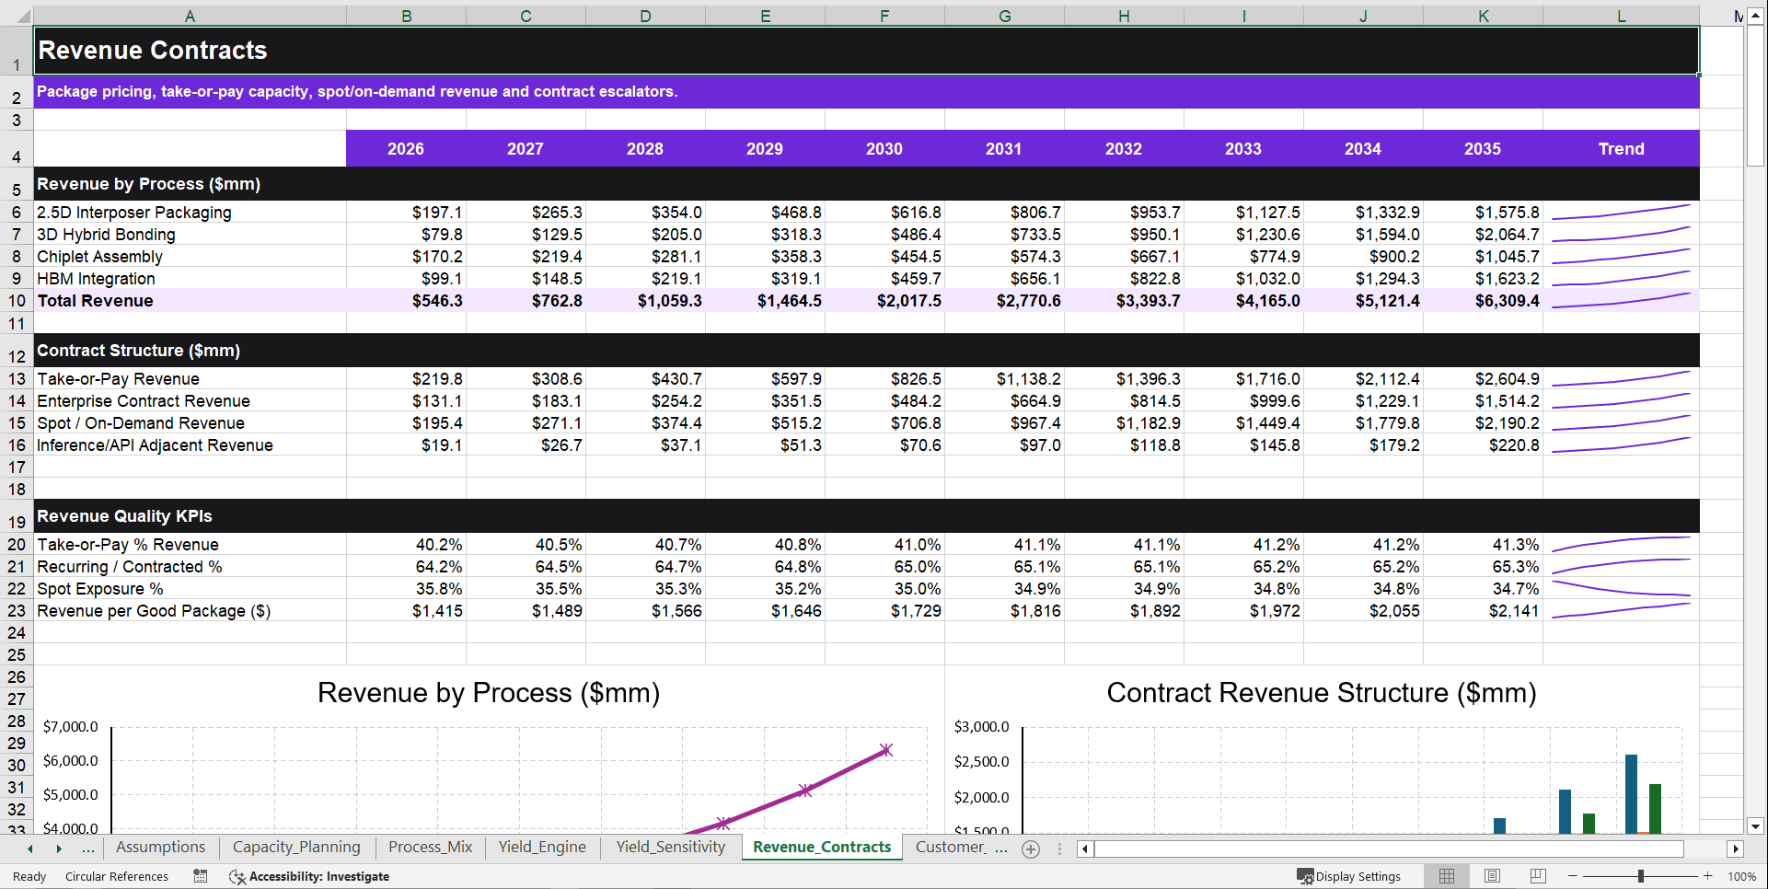Select row 10 header
The height and width of the screenshot is (889, 1768).
(x=17, y=301)
